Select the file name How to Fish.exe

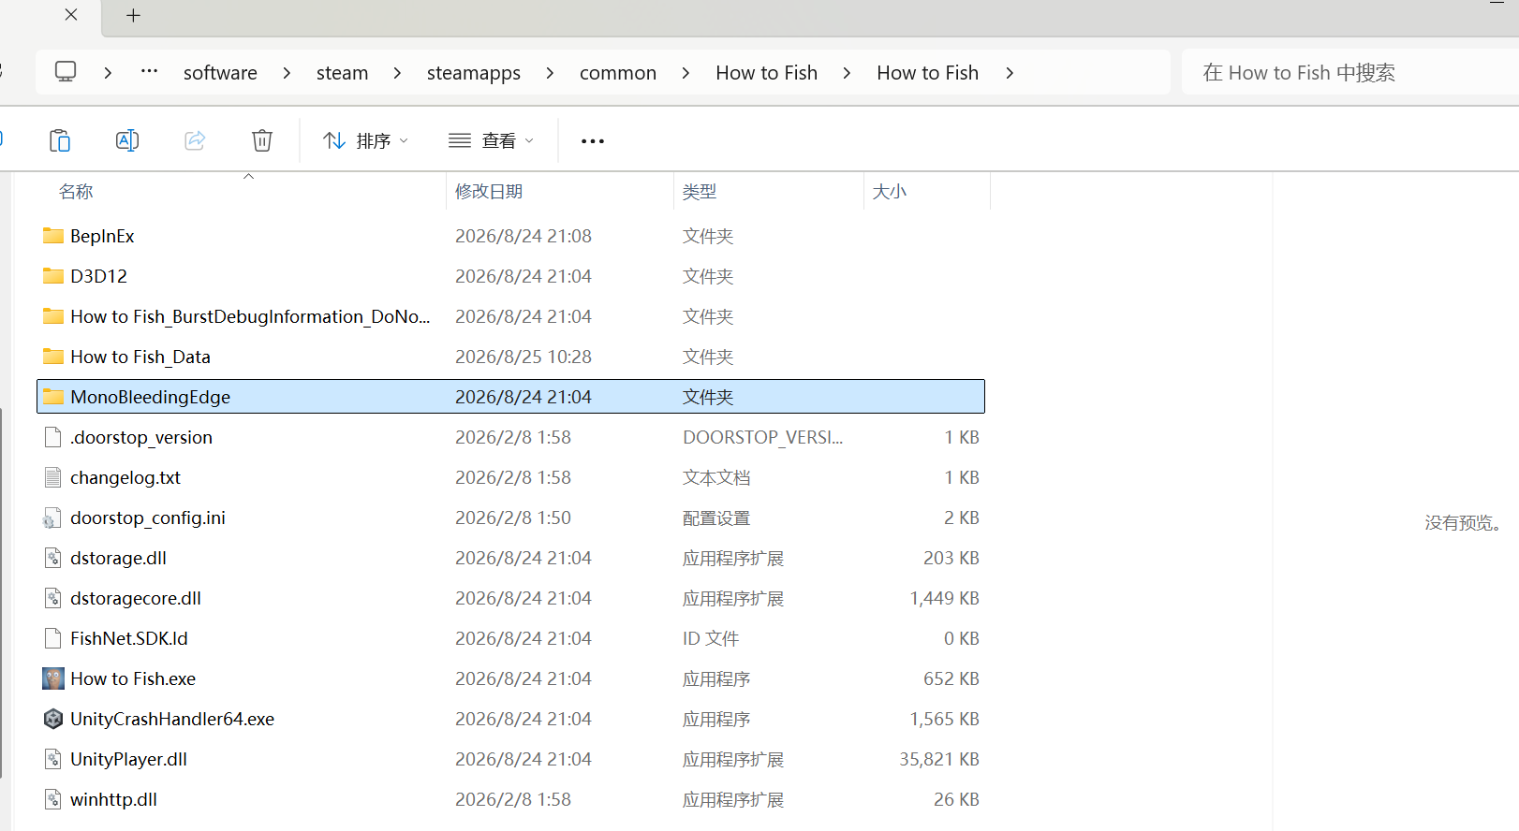(133, 678)
